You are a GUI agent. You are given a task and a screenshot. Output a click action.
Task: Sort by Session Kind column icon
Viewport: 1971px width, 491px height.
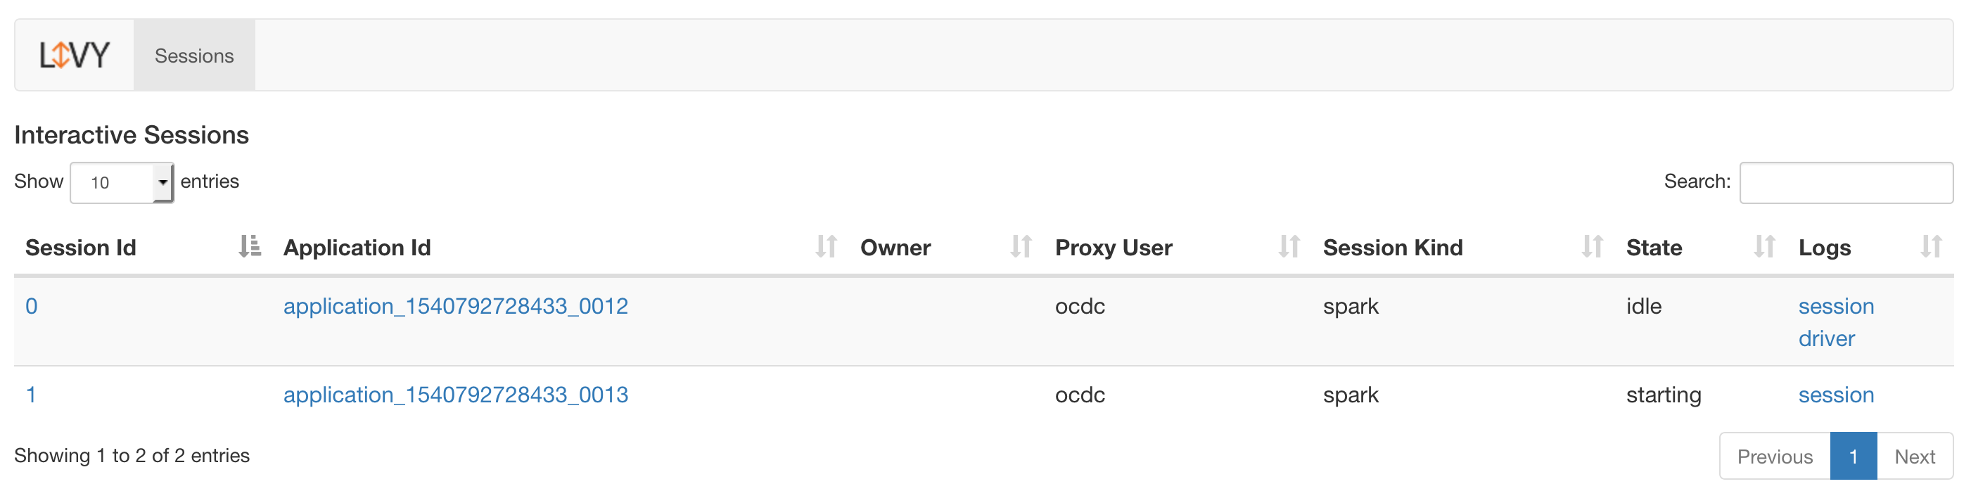click(x=1591, y=247)
